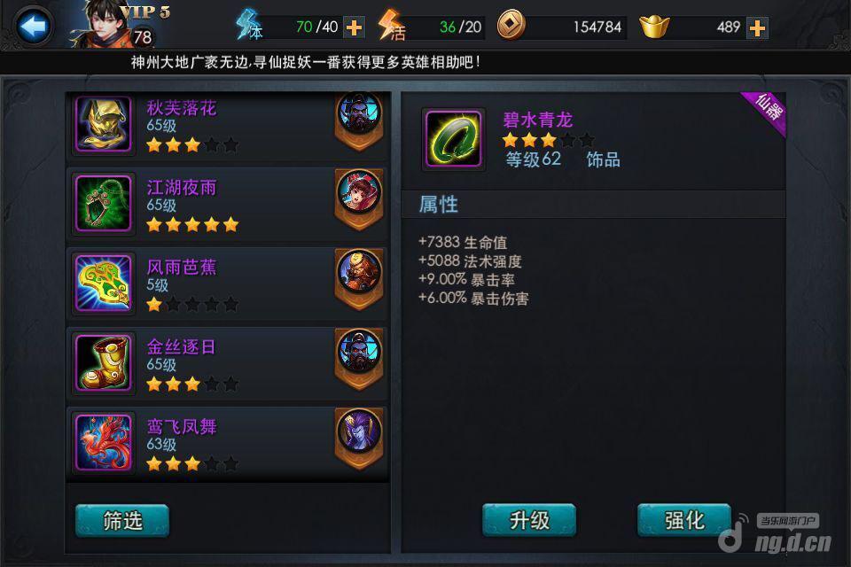851x567 pixels.
Task: Click the 强化 enhance button
Action: coord(684,520)
